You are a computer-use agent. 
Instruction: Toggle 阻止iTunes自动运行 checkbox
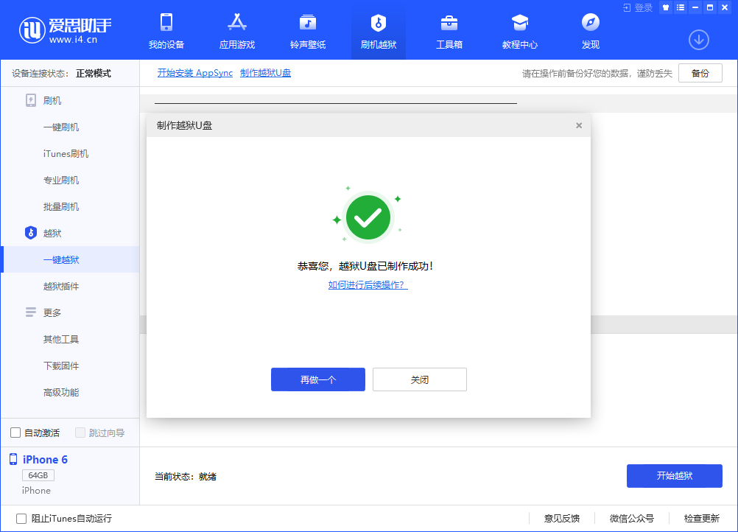pyautogui.click(x=21, y=518)
